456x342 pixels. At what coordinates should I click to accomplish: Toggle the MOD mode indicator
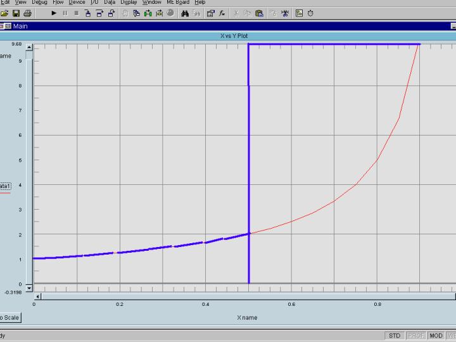[436, 336]
